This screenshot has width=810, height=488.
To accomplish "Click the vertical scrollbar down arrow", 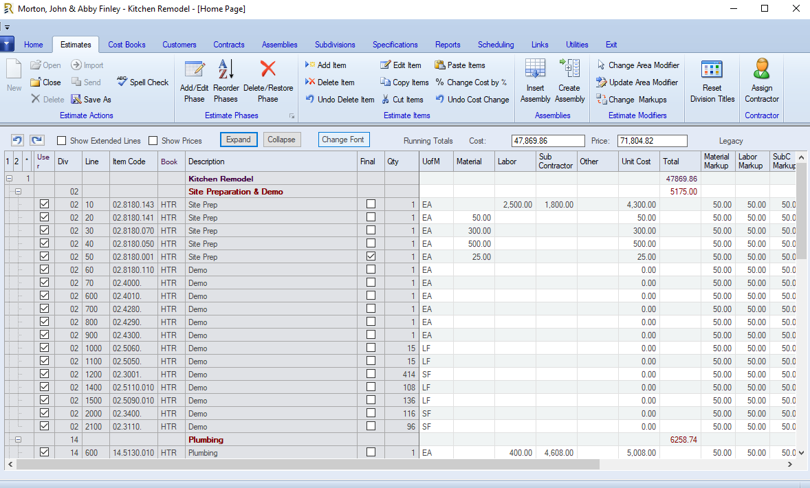I will (801, 453).
